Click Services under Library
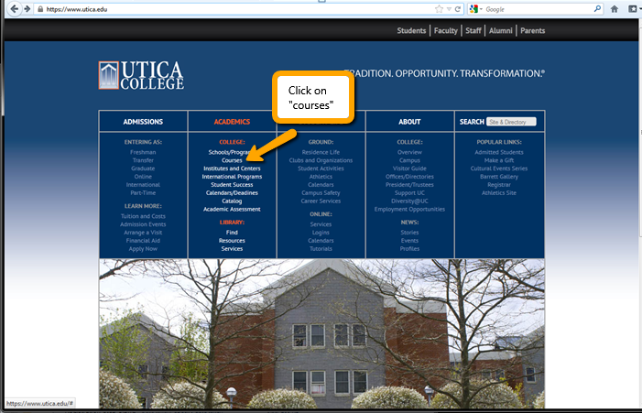Screen dimensions: 642x413 click(232, 249)
